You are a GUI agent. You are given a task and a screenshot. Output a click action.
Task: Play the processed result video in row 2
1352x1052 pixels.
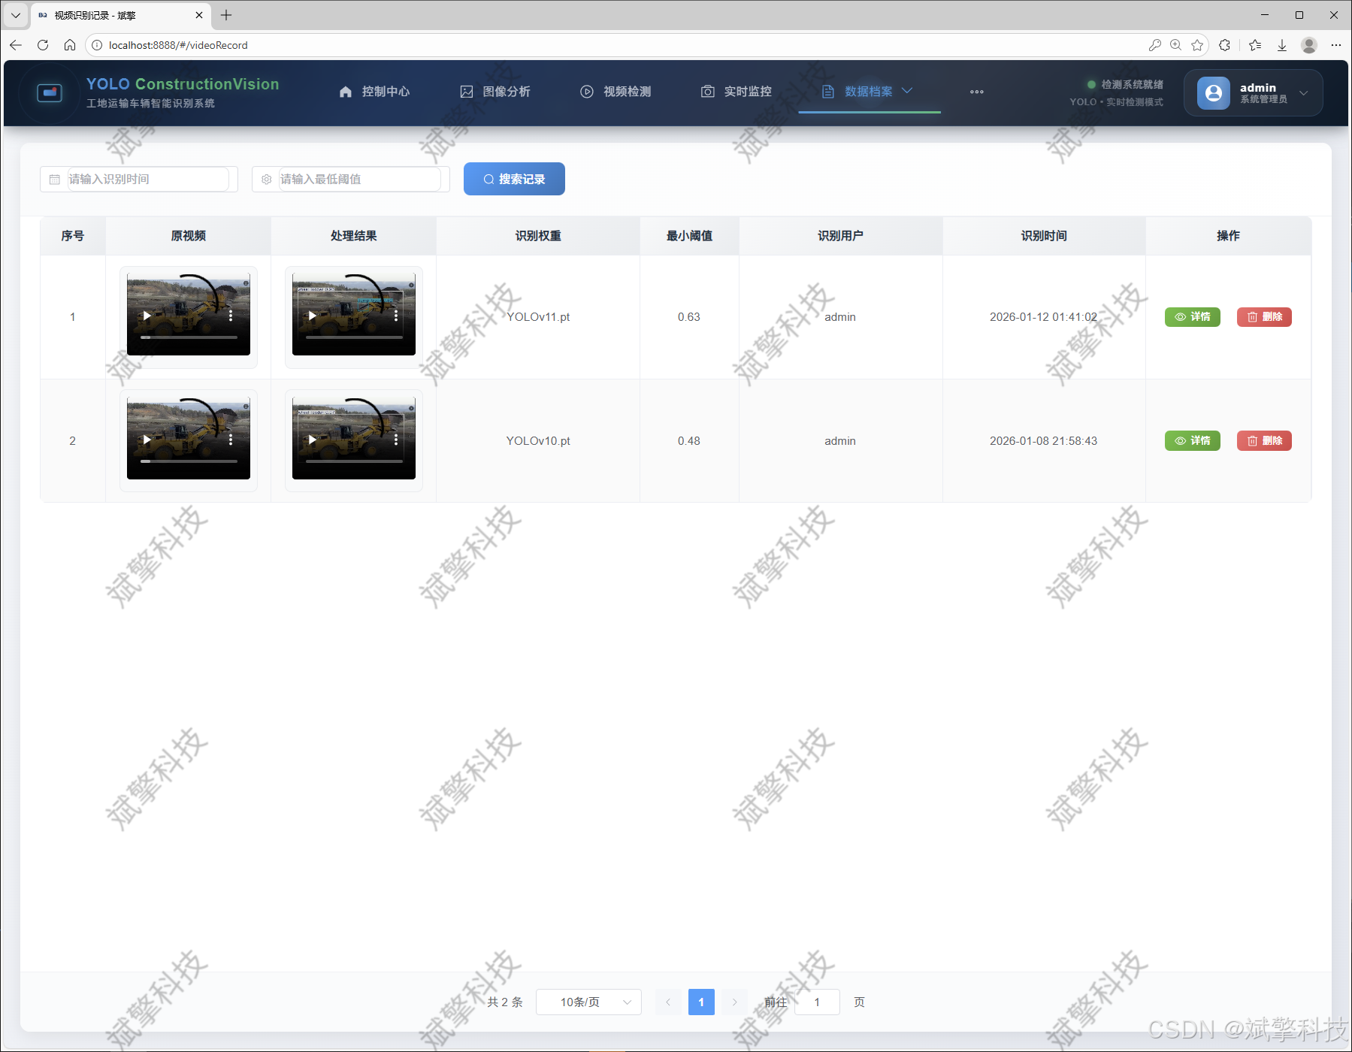tap(313, 440)
